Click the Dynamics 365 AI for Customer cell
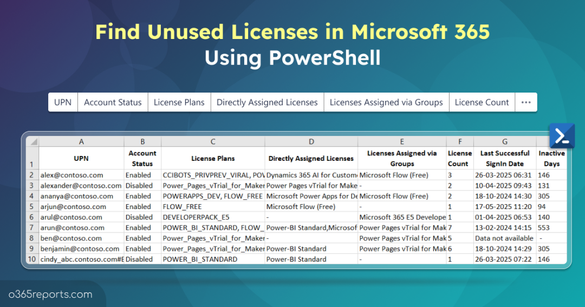This screenshot has height=307, width=585. 311,175
